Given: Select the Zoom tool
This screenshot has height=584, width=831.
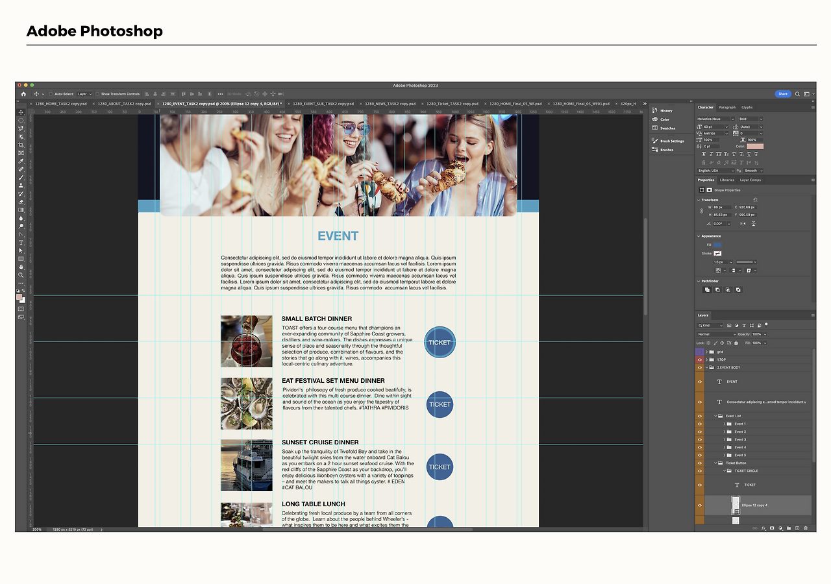Looking at the screenshot, I should [21, 275].
